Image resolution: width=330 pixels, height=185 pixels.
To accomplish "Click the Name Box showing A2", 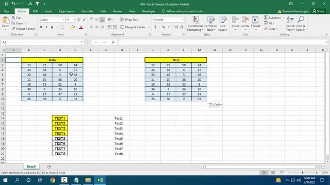I will (x=42, y=42).
